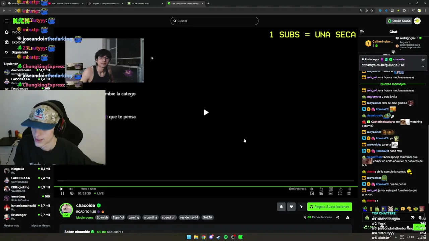Screen dimensions: 429x241
Task: Open browser extensions puzzle icon
Action: coord(404,11)
